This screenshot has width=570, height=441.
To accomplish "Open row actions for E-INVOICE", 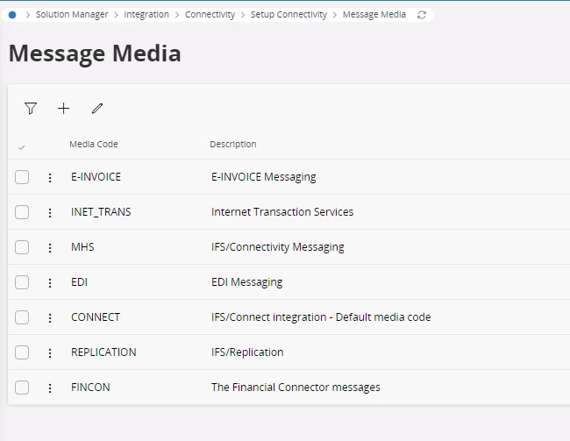I will tap(50, 177).
